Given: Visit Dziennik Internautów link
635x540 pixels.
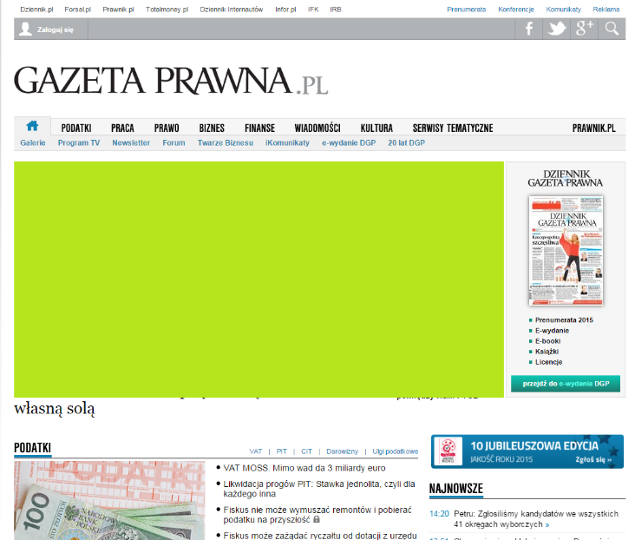Looking at the screenshot, I should [232, 10].
